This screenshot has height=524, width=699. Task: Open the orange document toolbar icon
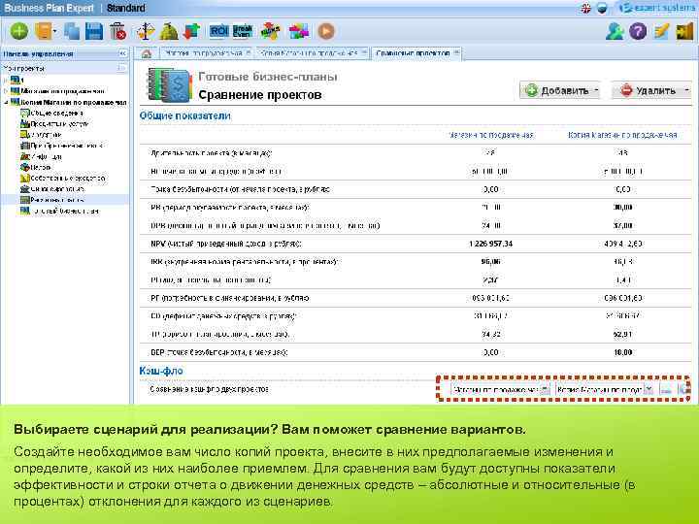pos(44,31)
